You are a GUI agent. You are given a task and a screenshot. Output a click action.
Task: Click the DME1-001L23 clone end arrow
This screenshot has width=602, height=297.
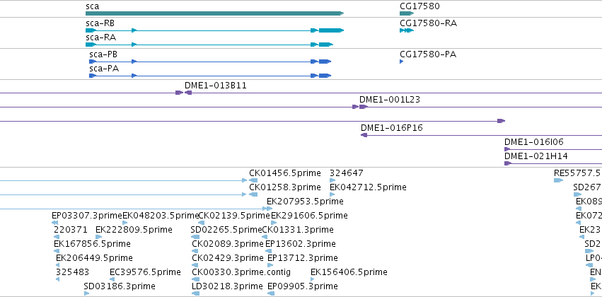click(x=363, y=107)
